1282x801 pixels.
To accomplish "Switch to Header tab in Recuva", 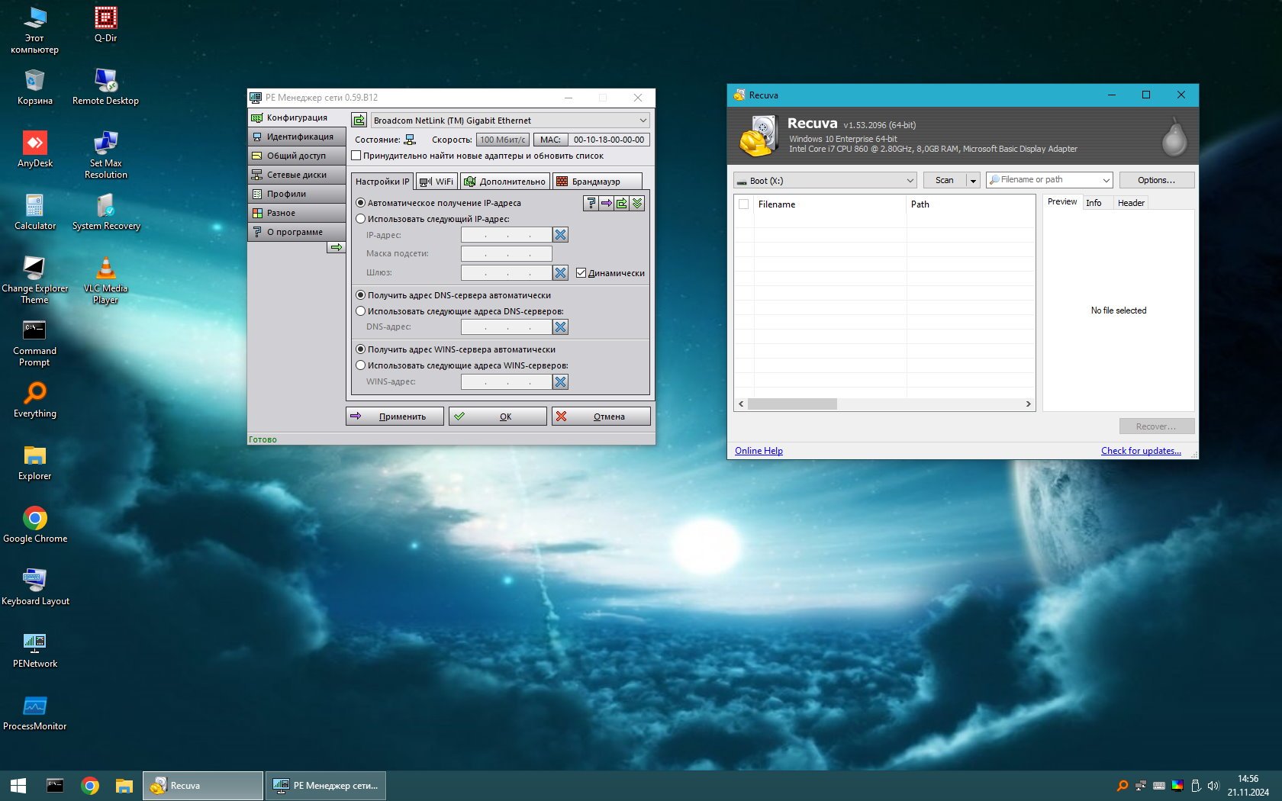I will (x=1130, y=203).
